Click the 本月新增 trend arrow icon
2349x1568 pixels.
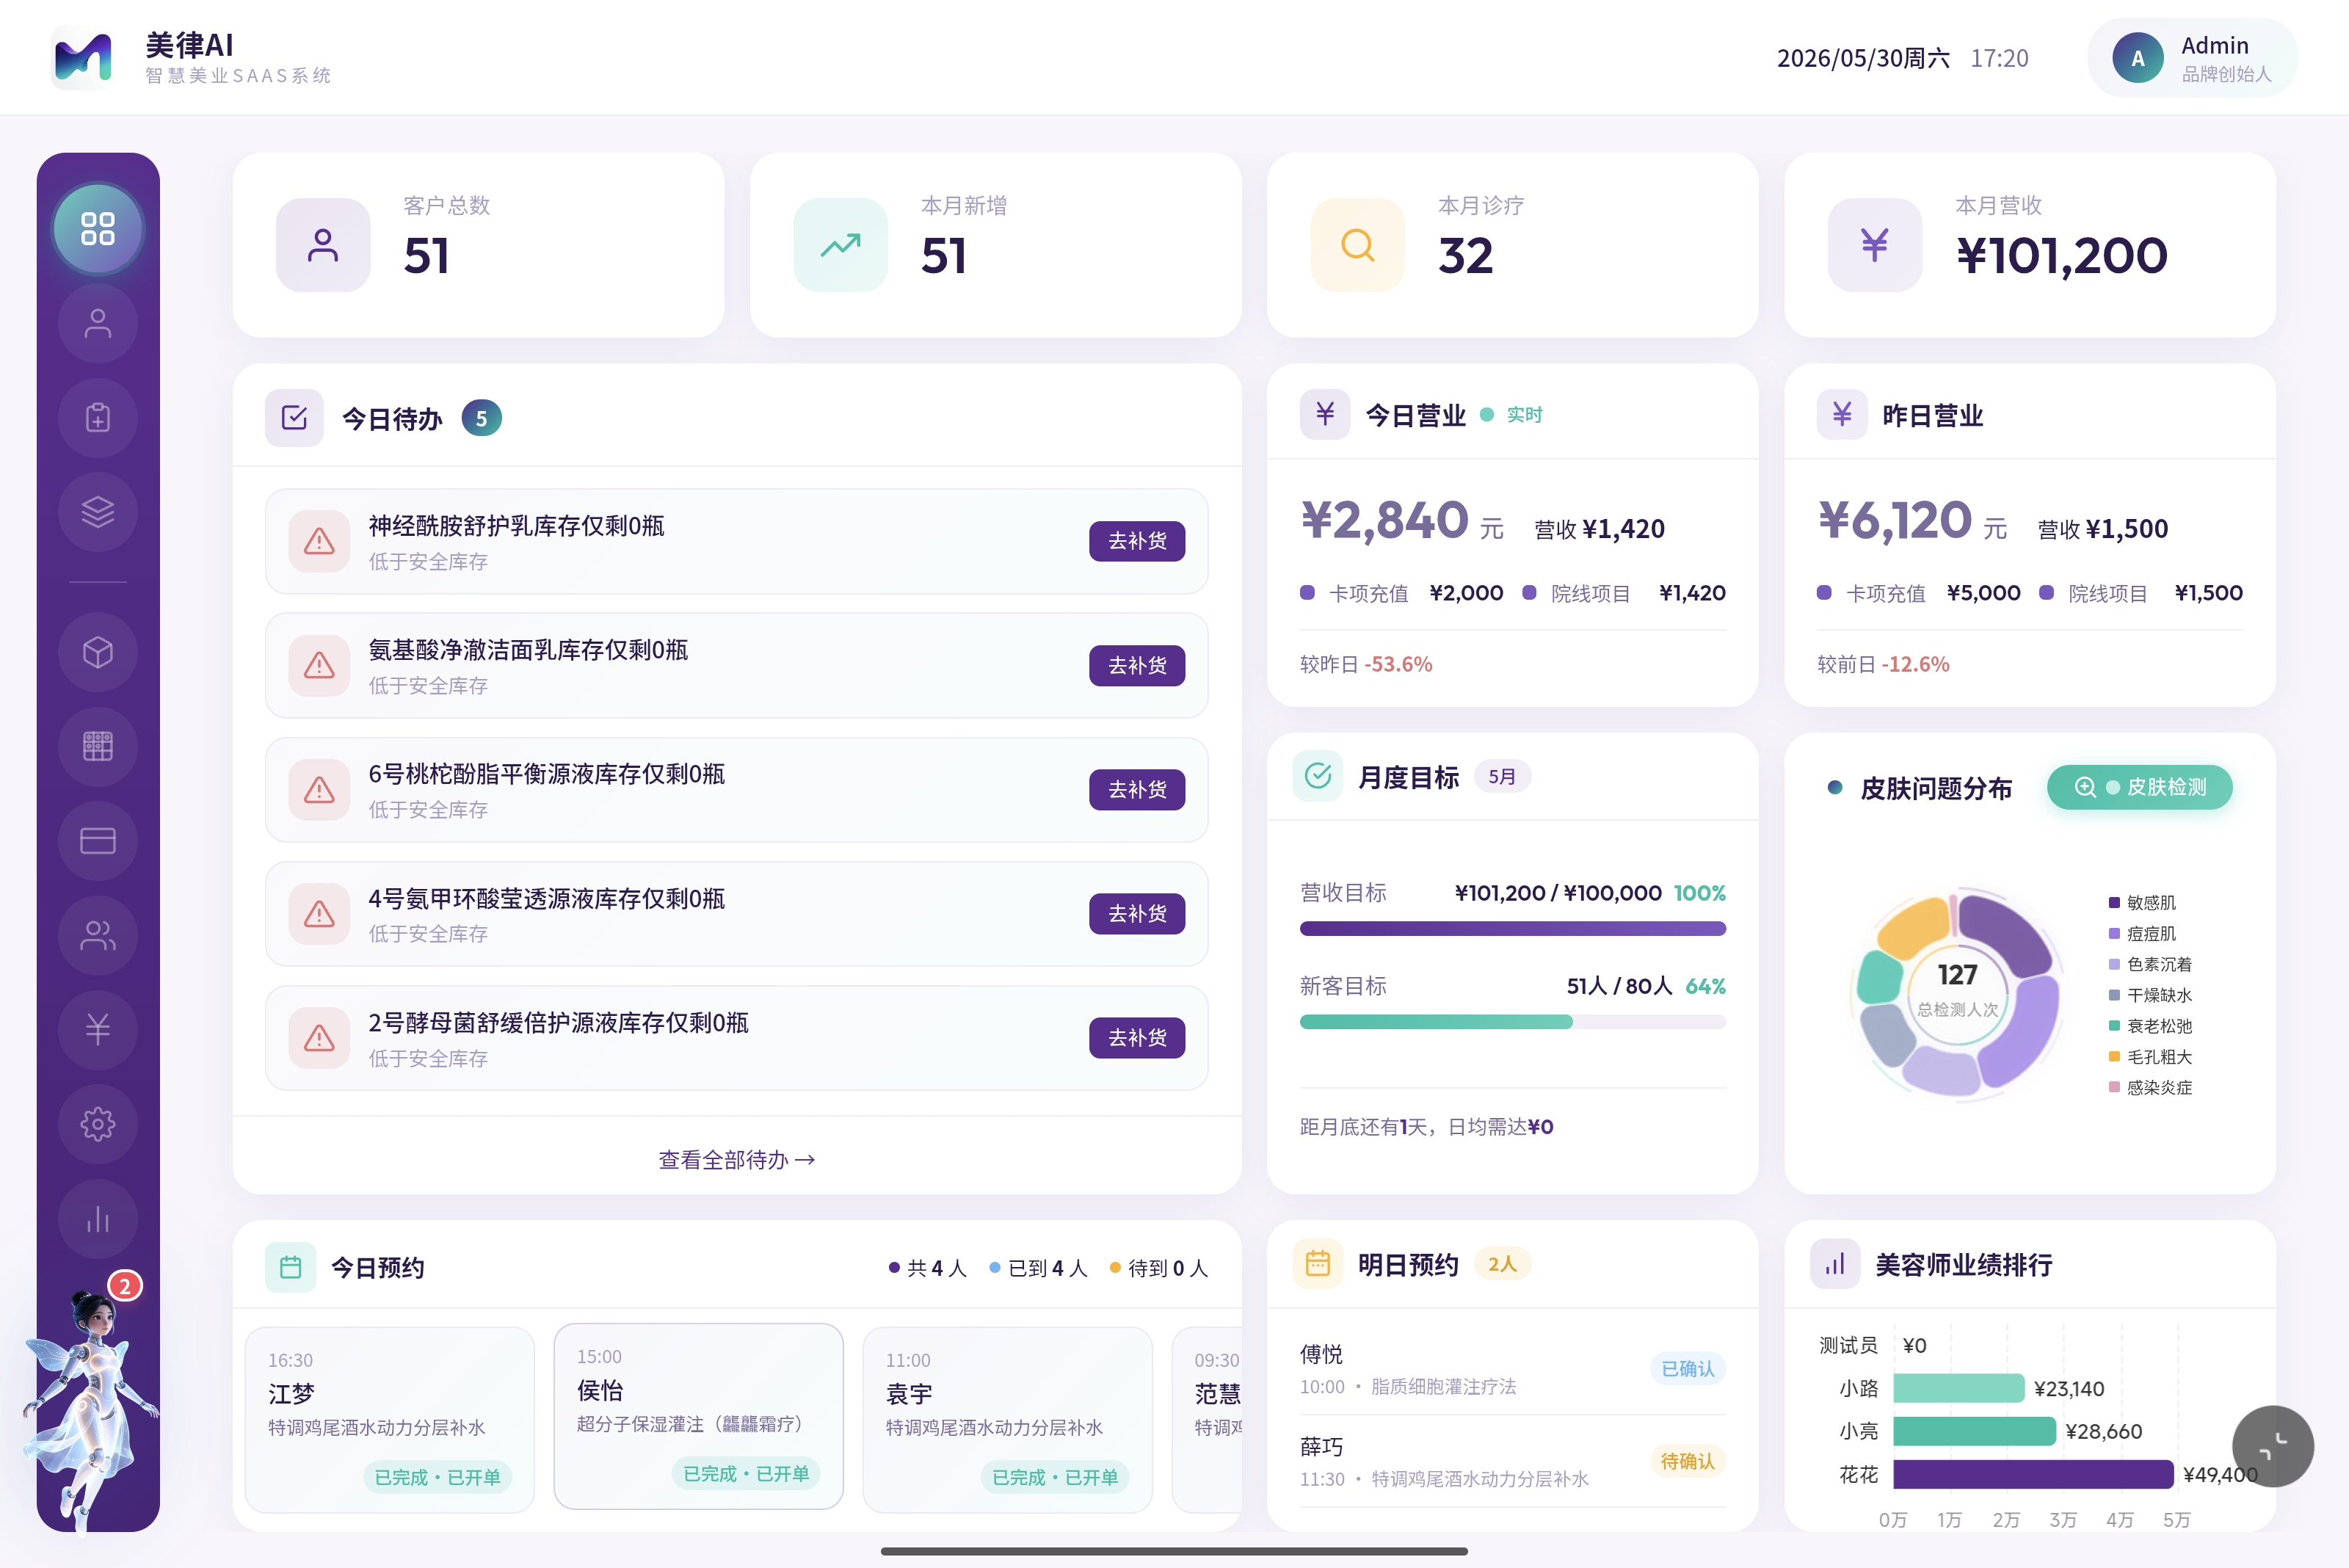coord(840,245)
